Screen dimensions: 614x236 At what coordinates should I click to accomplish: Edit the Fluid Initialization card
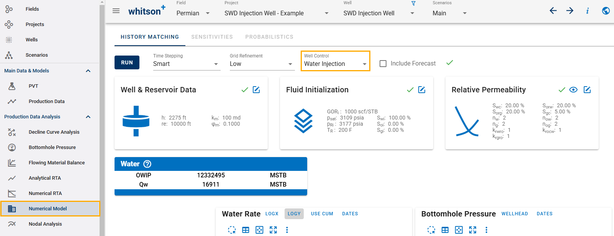422,90
